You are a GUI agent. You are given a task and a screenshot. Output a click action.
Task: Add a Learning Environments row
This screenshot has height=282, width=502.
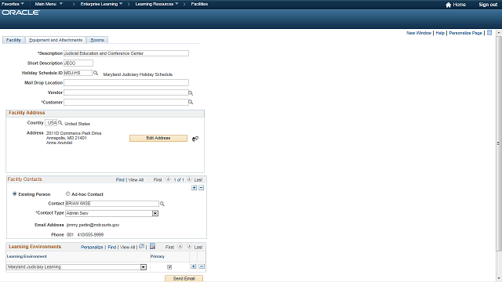pos(194,266)
